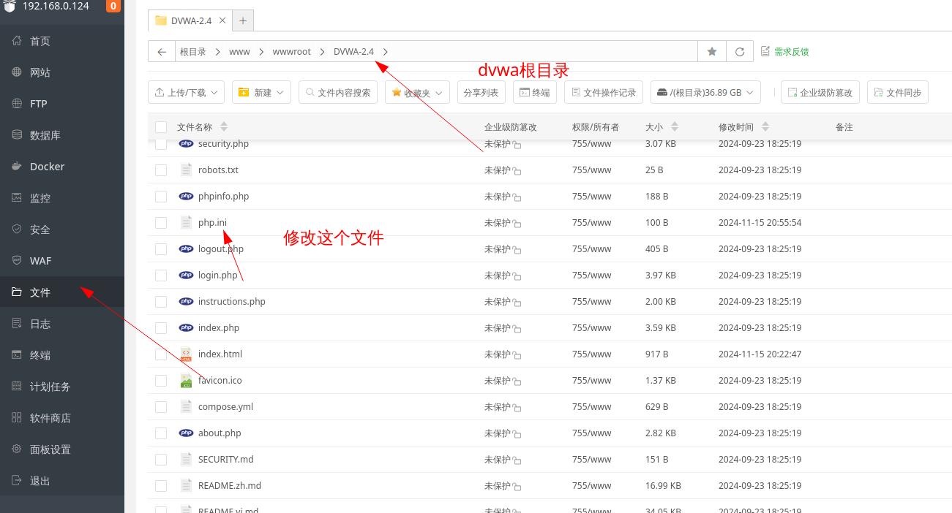Click the 文件内容搜索 button

click(338, 93)
